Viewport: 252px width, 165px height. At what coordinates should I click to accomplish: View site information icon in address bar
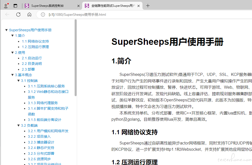click(43, 15)
